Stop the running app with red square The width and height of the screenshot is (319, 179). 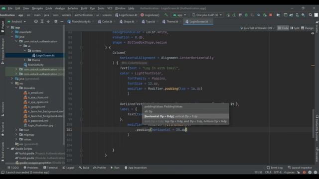point(271,15)
